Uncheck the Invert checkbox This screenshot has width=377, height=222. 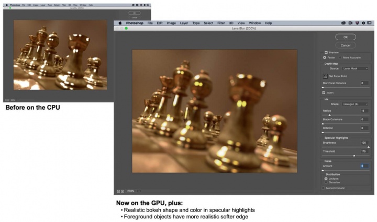pyautogui.click(x=324, y=92)
